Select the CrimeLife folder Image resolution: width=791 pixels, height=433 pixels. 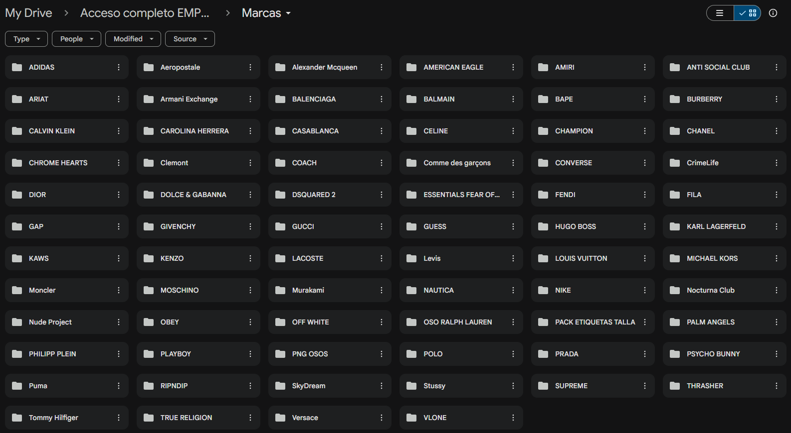tap(725, 163)
